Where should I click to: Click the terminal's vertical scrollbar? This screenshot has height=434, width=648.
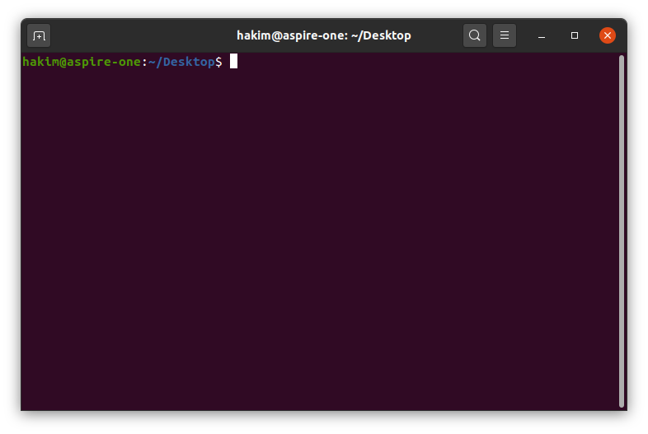pyautogui.click(x=621, y=231)
